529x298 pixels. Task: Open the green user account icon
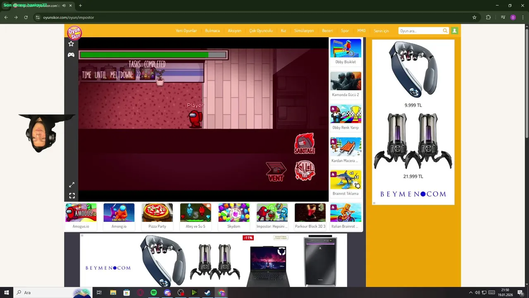coord(455,31)
